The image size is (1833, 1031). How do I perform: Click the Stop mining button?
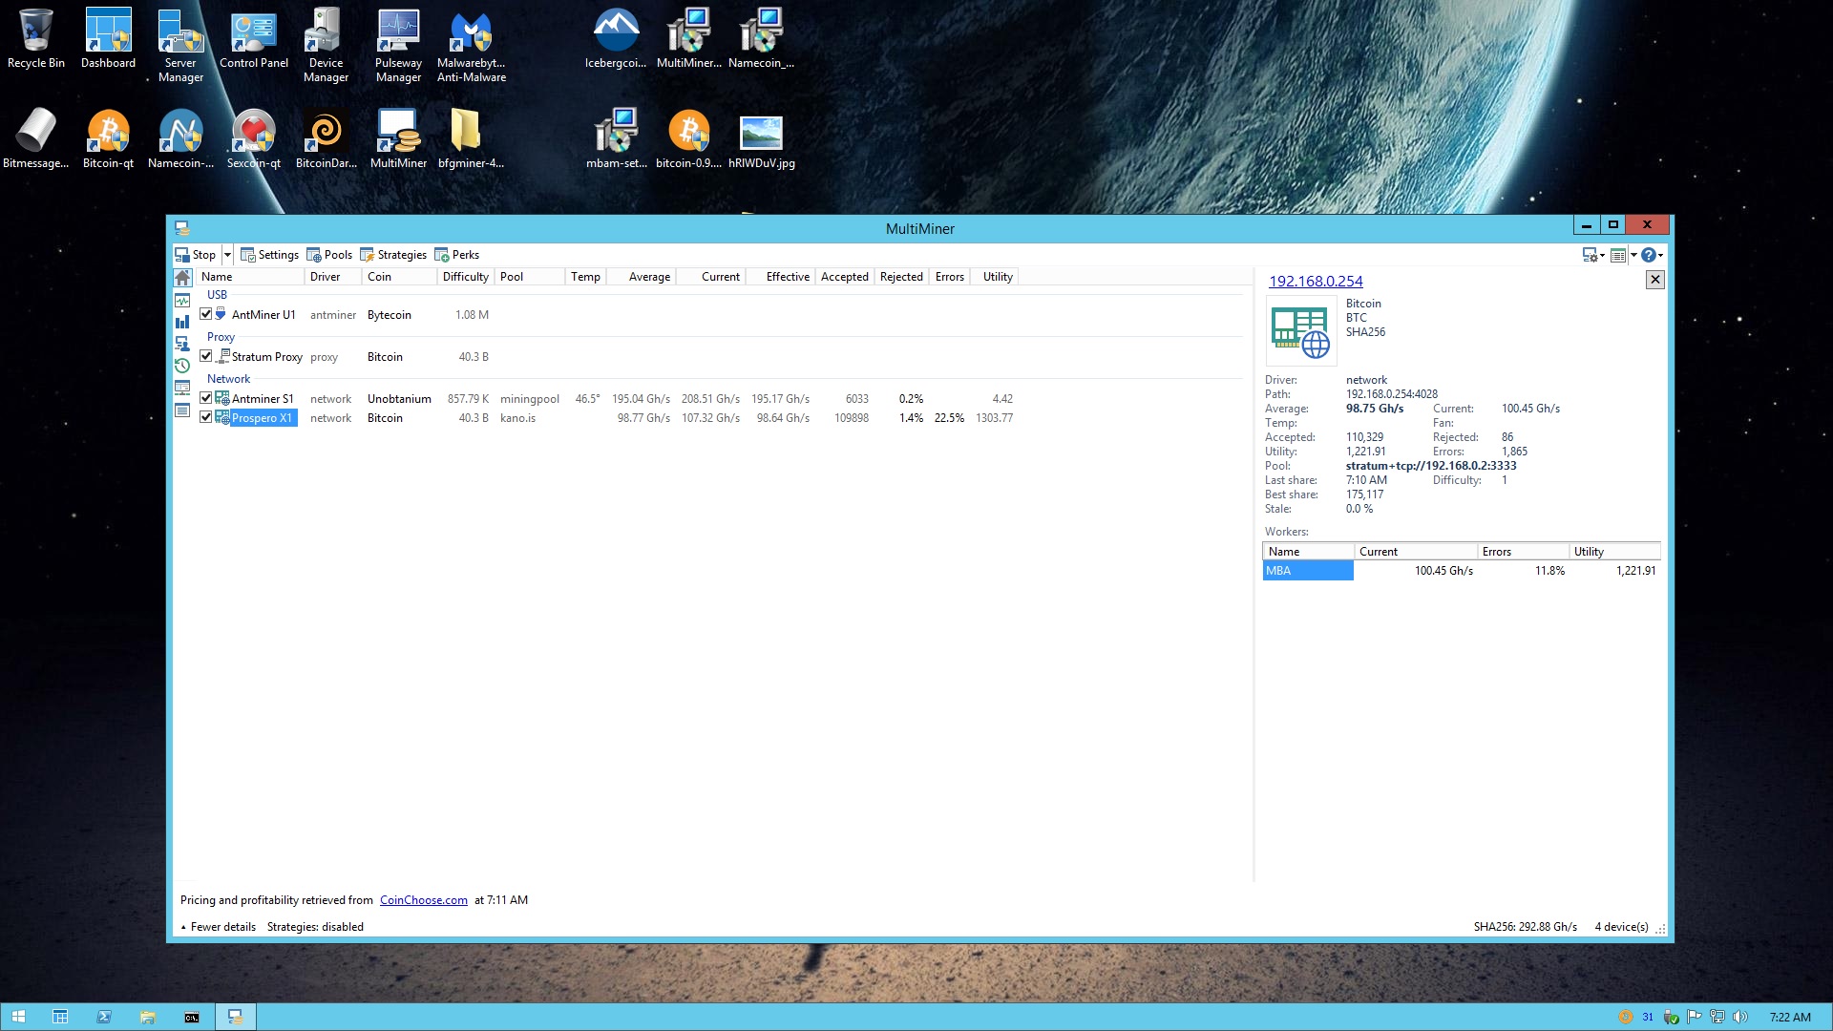(x=196, y=255)
